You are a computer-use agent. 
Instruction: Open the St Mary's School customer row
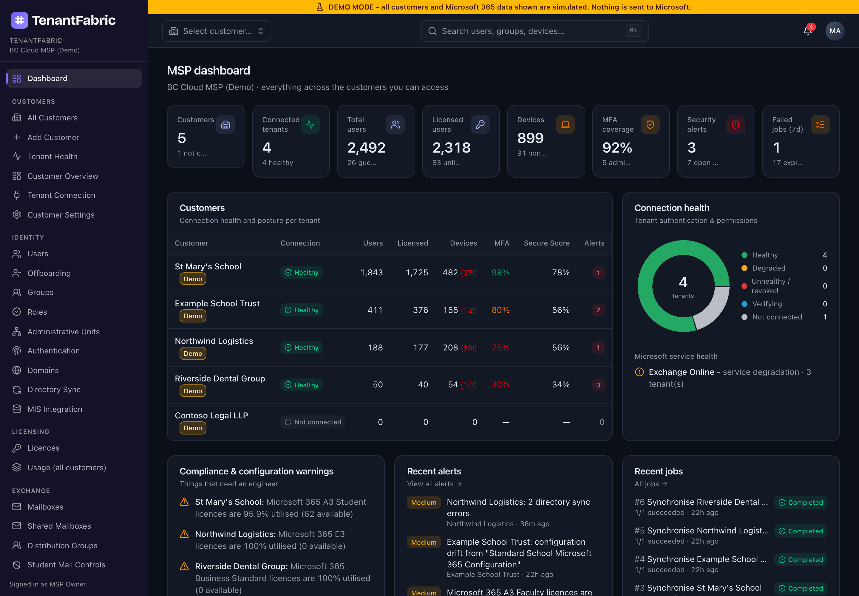click(390, 273)
